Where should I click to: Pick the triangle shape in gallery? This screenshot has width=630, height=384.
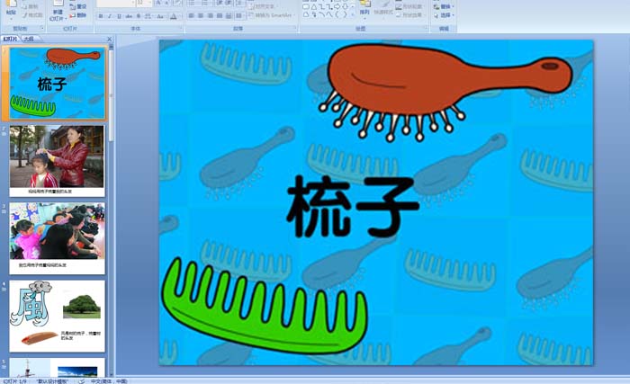click(314, 6)
